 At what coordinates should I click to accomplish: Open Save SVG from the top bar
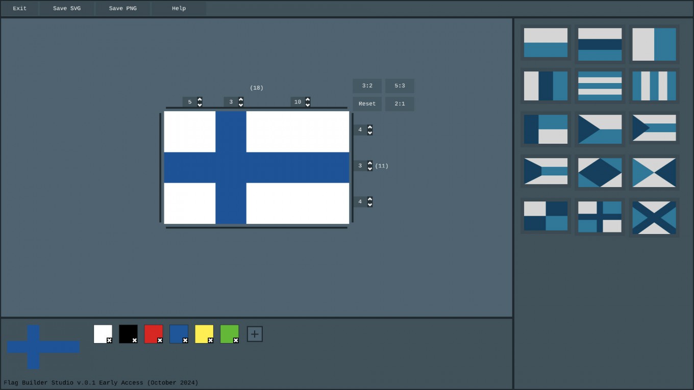pos(67,8)
